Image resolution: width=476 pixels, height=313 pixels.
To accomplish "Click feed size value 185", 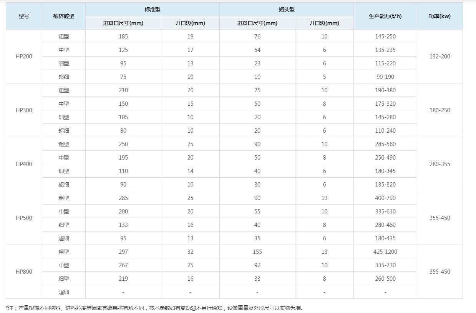I will click(123, 37).
